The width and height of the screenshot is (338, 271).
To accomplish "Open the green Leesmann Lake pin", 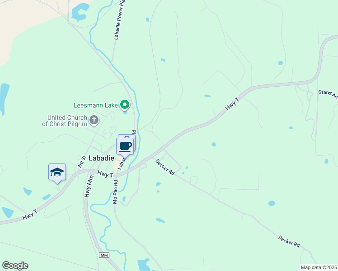I will click(125, 105).
